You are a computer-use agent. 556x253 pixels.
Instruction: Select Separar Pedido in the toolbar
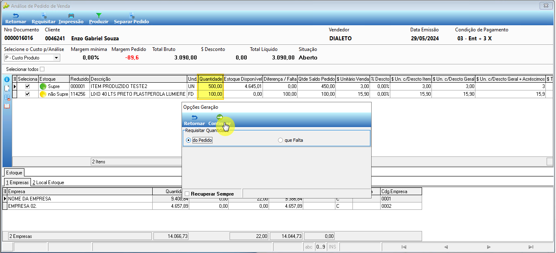click(131, 18)
